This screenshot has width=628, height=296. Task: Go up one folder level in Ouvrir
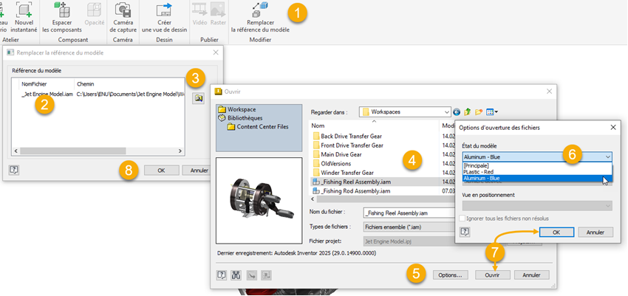(x=467, y=112)
